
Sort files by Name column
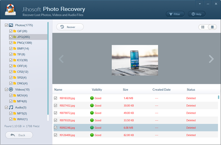[58, 90]
